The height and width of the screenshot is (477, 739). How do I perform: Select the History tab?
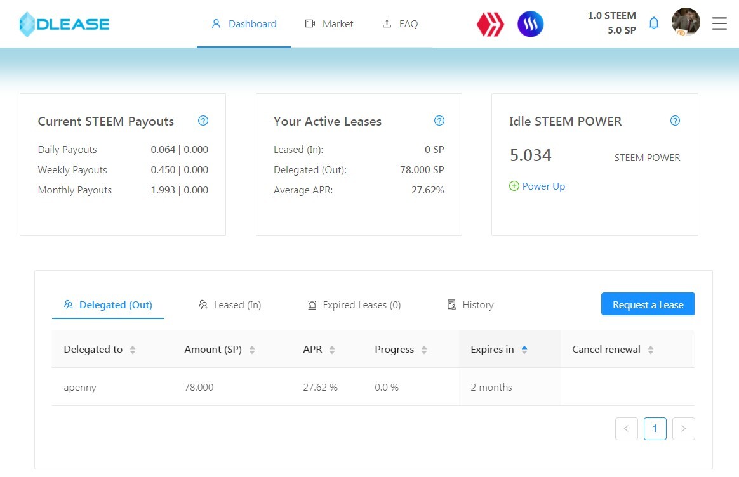(x=470, y=304)
